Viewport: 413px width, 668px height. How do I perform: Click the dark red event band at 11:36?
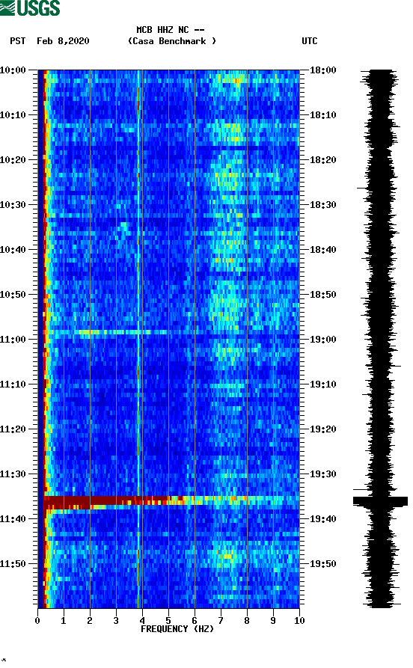(x=105, y=500)
